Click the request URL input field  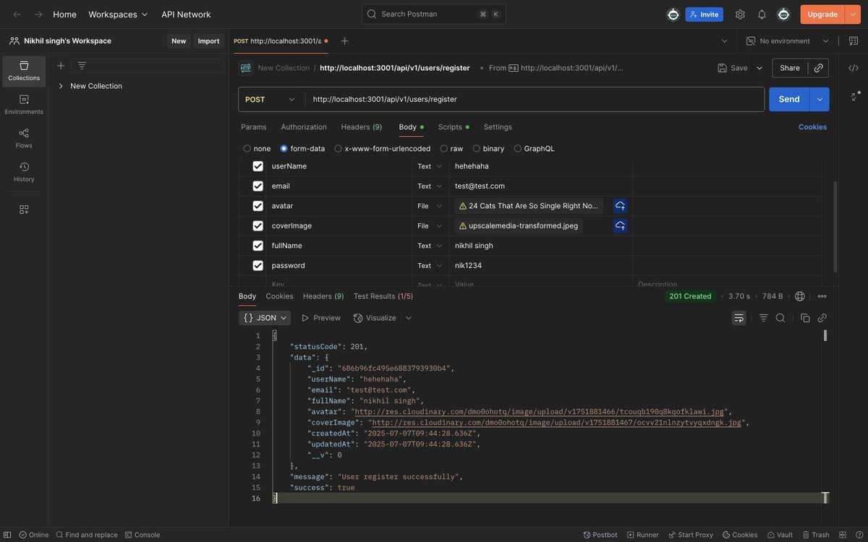535,99
